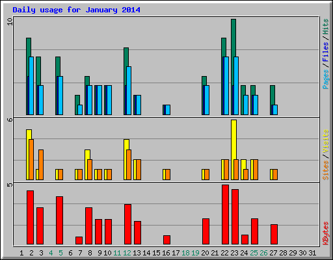This screenshot has height=260, width=333.
Task: Select the tallest green Hits bar on day 23
Action: [x=233, y=38]
